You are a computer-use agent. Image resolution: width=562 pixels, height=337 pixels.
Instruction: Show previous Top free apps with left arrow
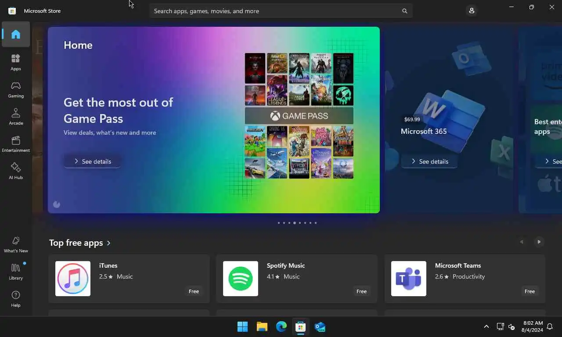pyautogui.click(x=522, y=242)
